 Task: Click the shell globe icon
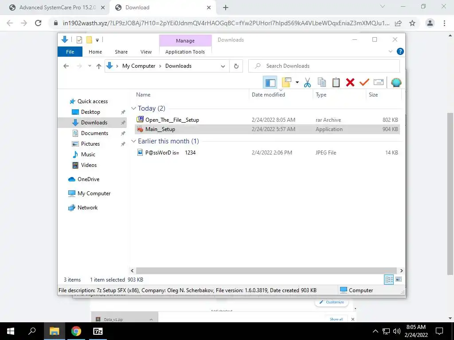pos(396,82)
